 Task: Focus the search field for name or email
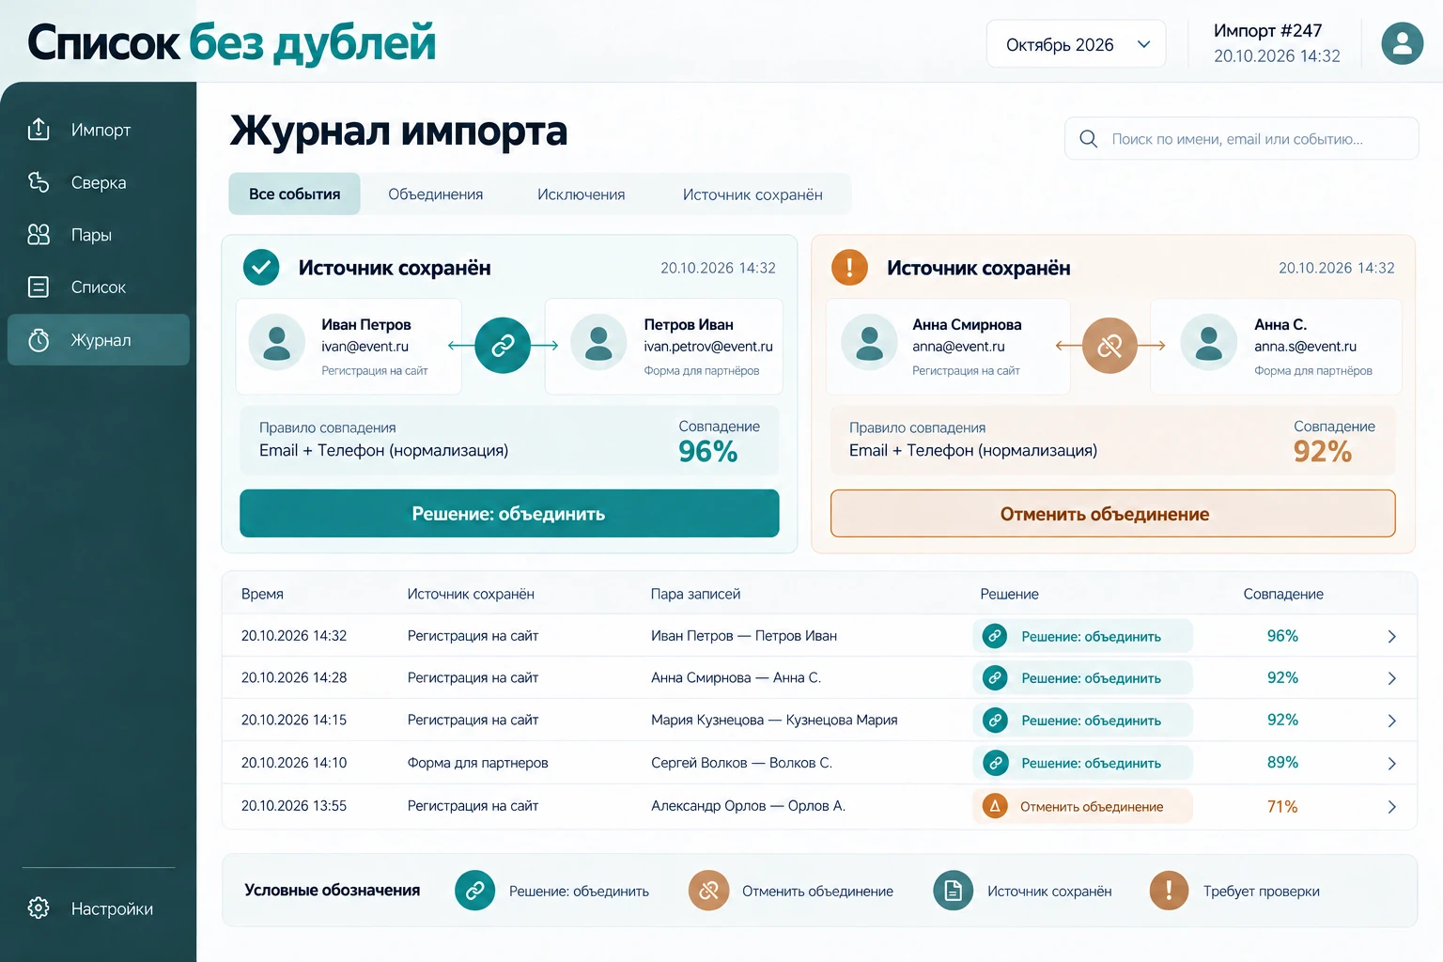[x=1241, y=139]
